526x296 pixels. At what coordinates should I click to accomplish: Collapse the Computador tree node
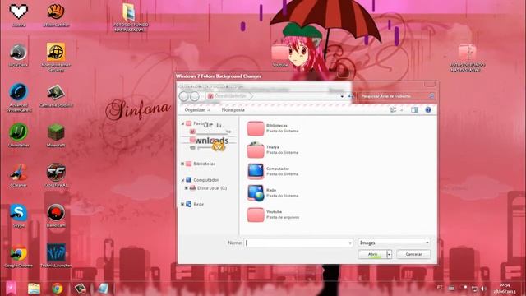[x=182, y=180]
